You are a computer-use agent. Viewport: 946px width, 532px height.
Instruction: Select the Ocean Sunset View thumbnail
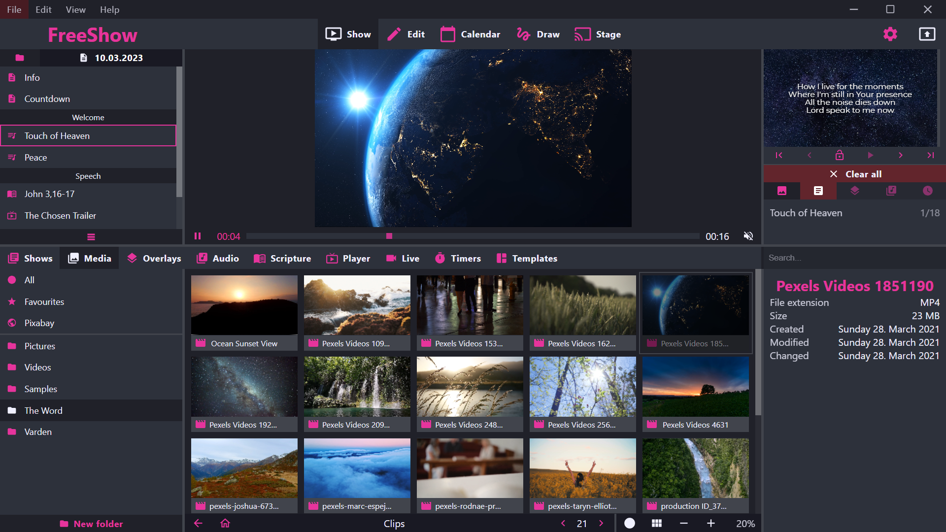tap(244, 305)
